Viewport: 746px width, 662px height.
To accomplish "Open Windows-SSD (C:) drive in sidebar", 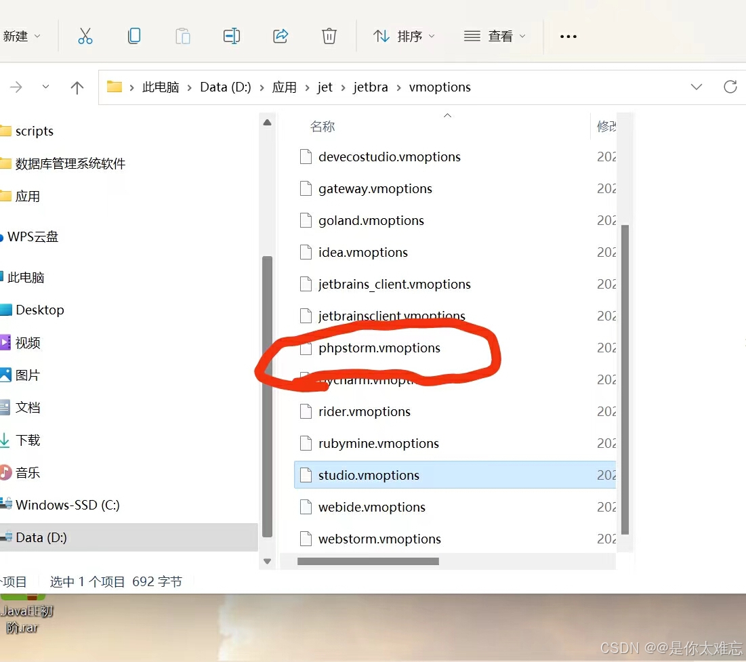I will (x=60, y=505).
